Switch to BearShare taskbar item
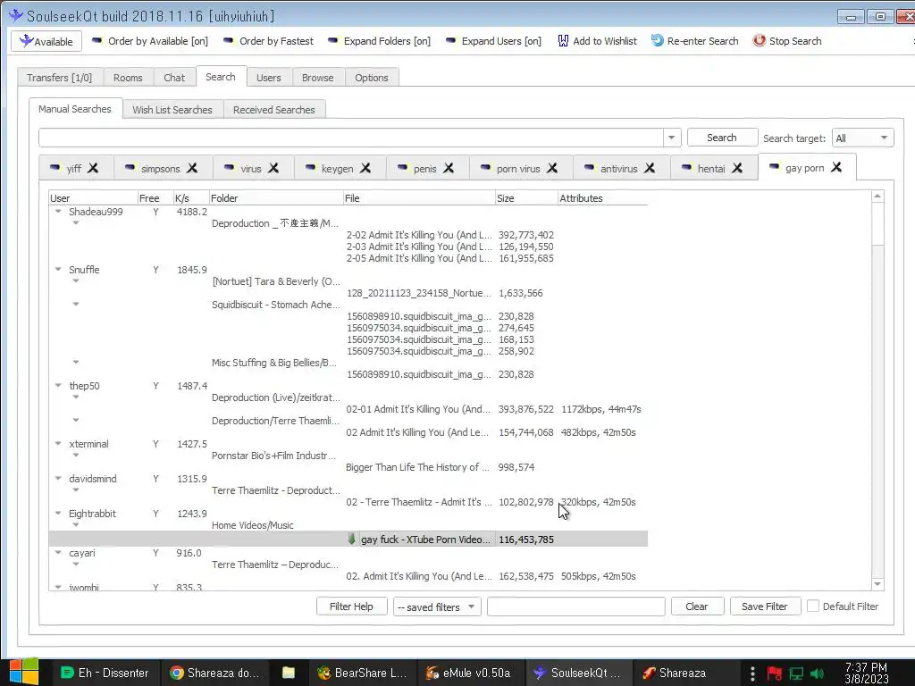 [x=363, y=673]
